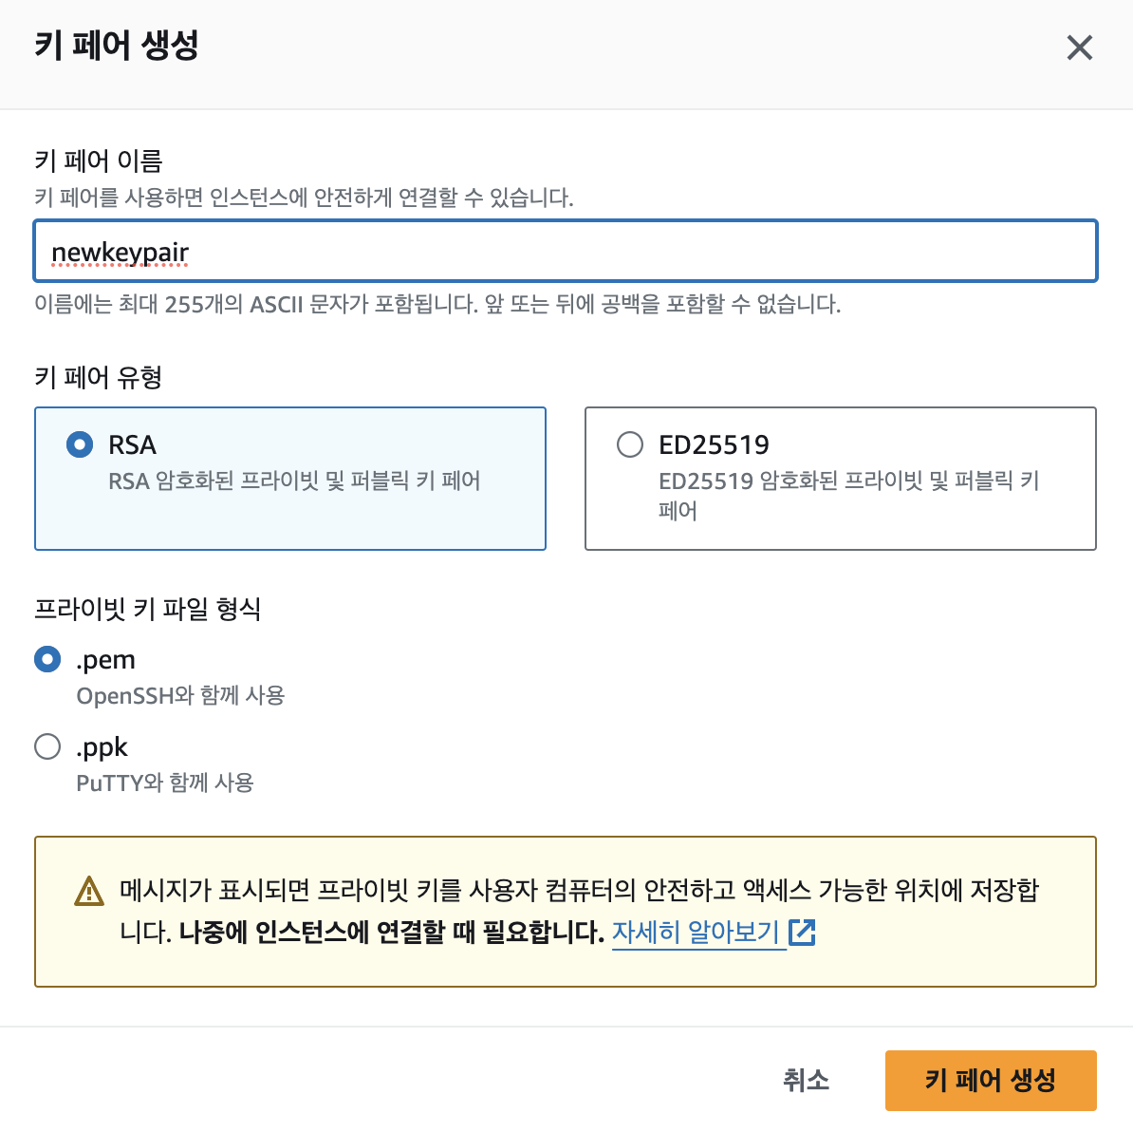
Task: Click the ED25519 tile description text
Action: pyautogui.click(x=848, y=496)
